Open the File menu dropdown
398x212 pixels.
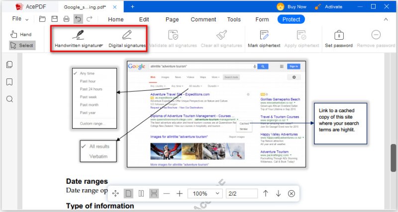click(x=20, y=19)
